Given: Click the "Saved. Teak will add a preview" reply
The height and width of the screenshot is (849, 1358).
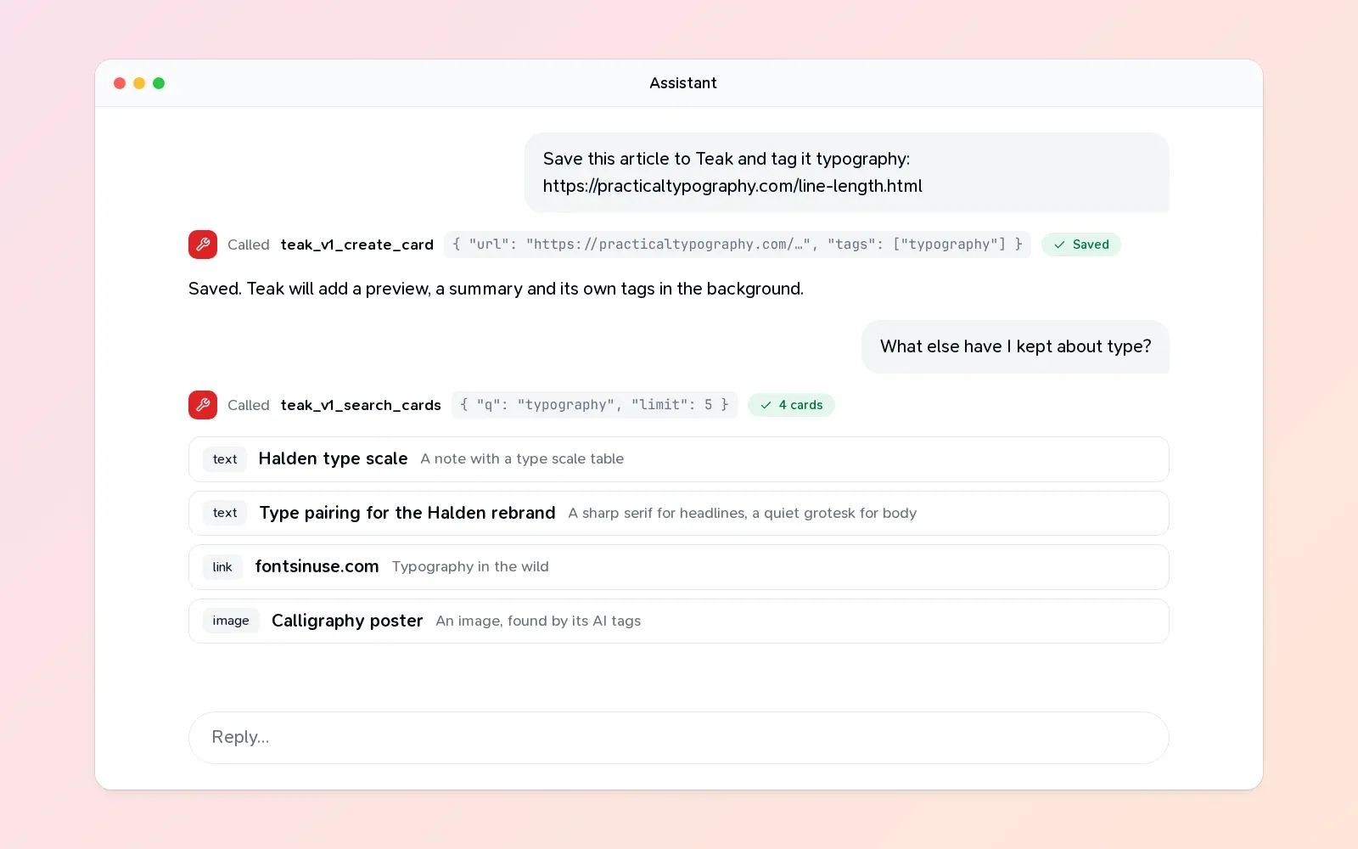Looking at the screenshot, I should pos(496,289).
